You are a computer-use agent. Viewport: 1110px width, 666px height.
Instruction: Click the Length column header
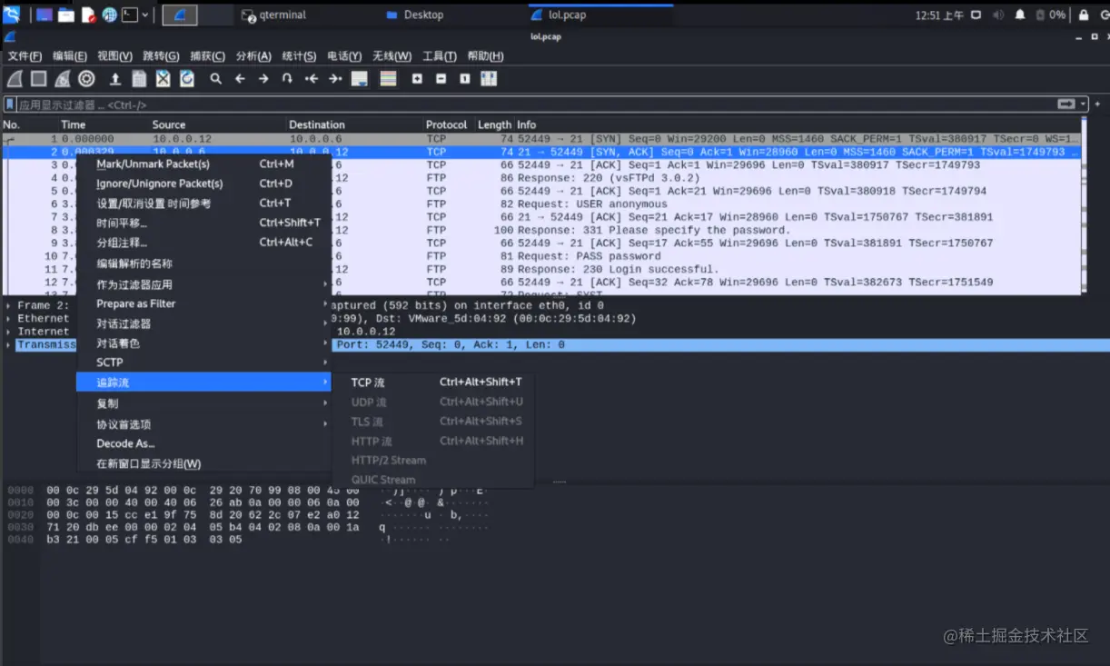pyautogui.click(x=494, y=124)
